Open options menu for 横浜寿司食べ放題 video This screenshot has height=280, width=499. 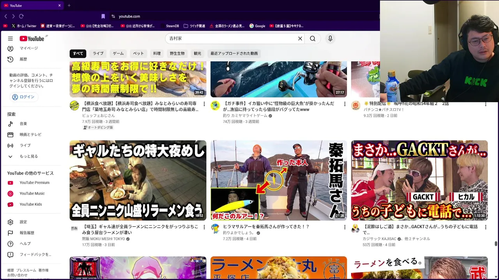click(204, 104)
